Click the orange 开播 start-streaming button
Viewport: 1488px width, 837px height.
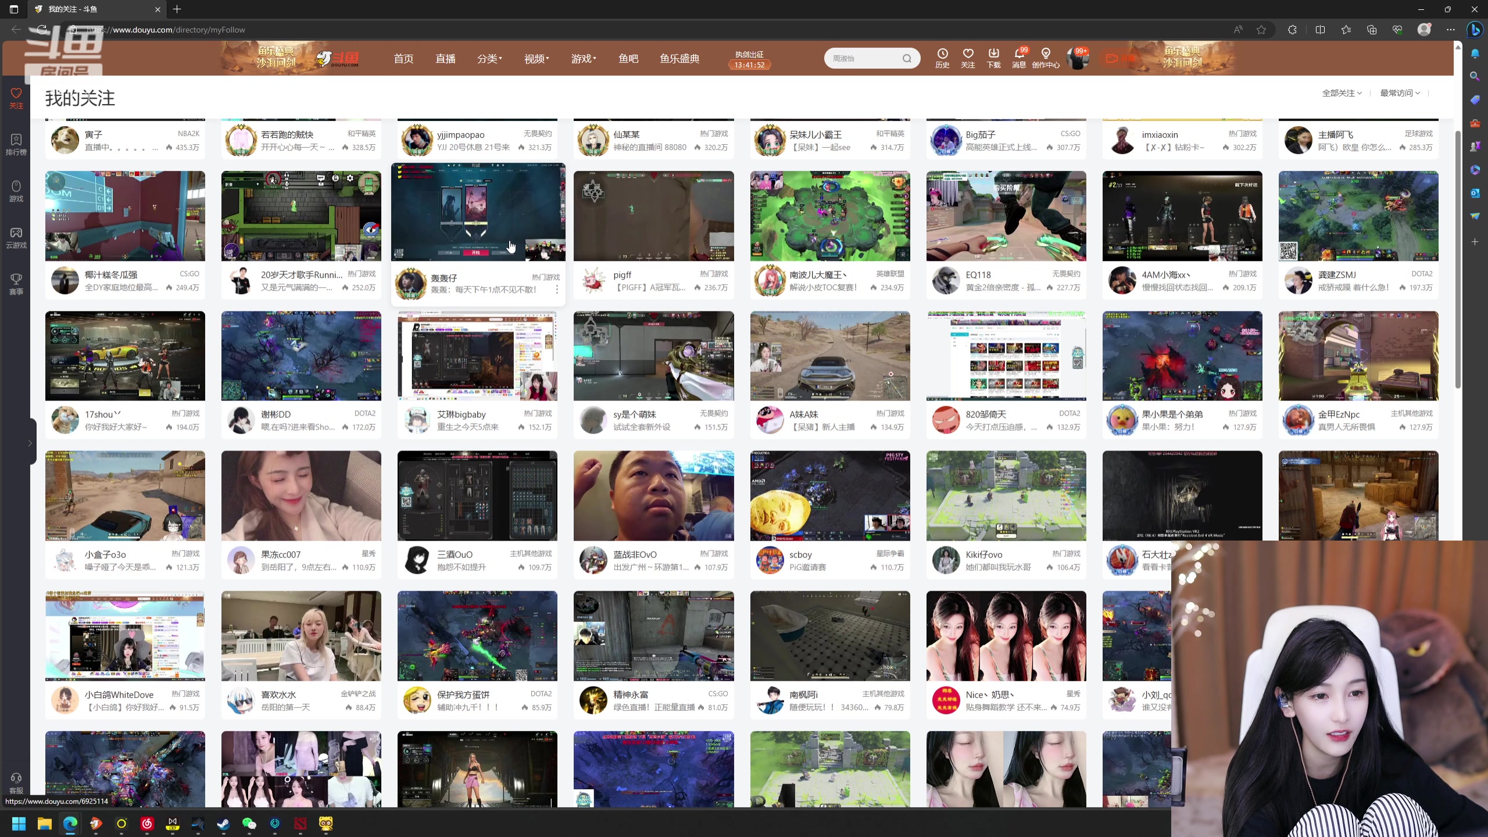1120,58
